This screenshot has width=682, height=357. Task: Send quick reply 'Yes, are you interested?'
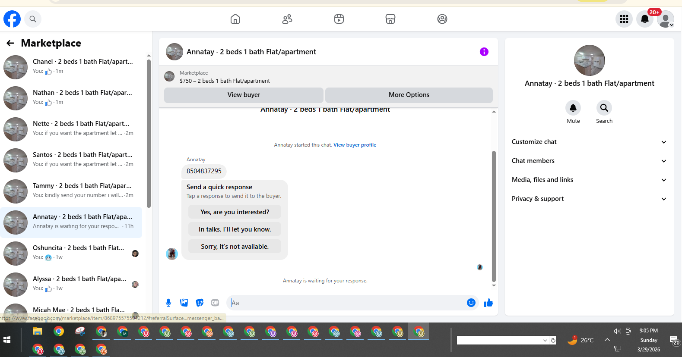pos(235,212)
